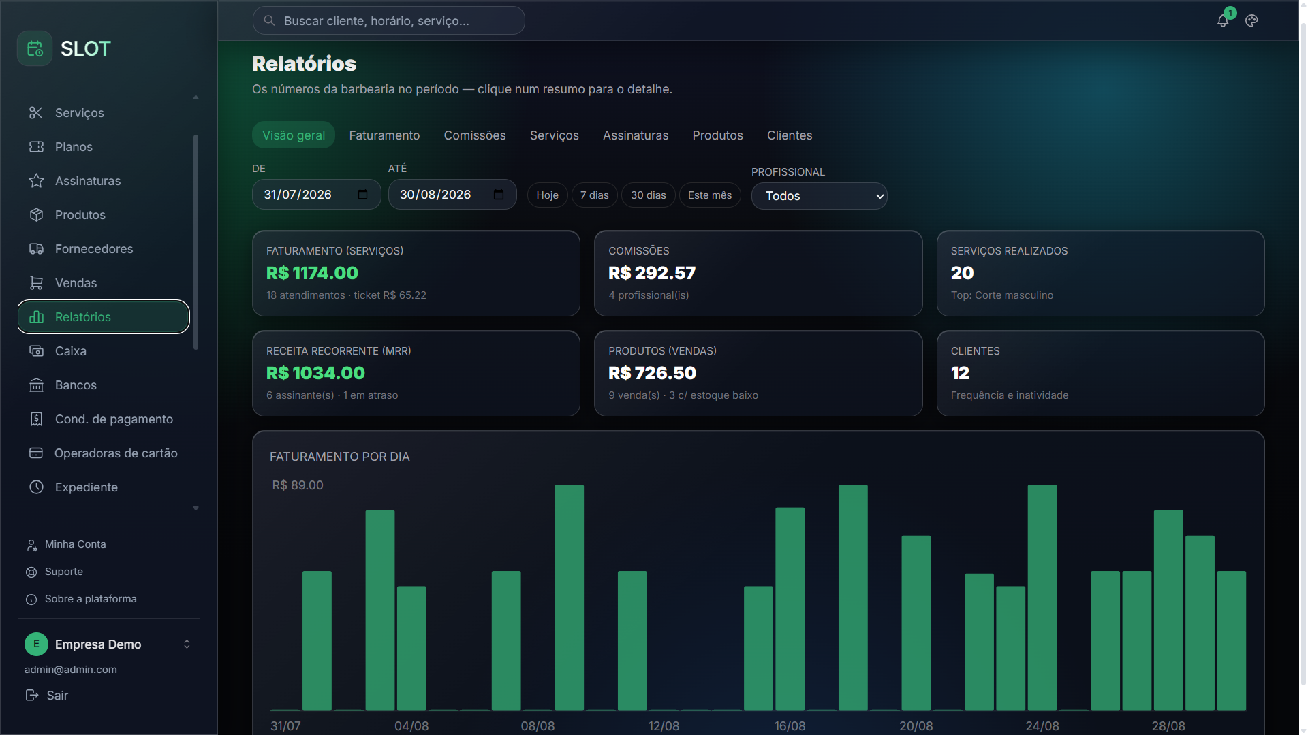The height and width of the screenshot is (735, 1308).
Task: Switch to the Clientes tab
Action: (790, 135)
